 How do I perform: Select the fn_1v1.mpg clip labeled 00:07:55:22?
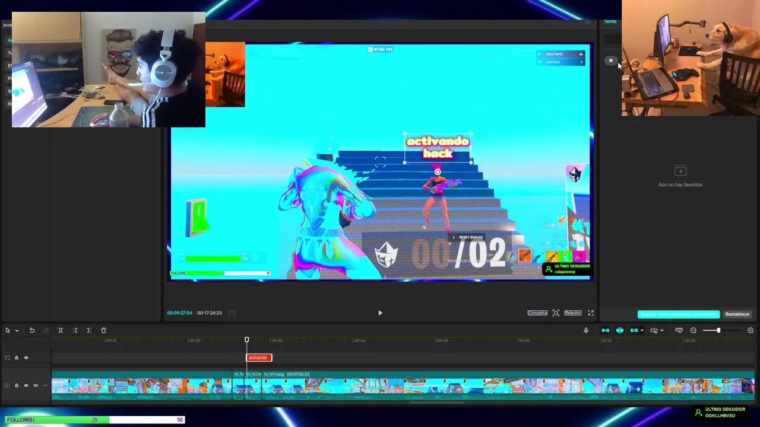pos(508,384)
